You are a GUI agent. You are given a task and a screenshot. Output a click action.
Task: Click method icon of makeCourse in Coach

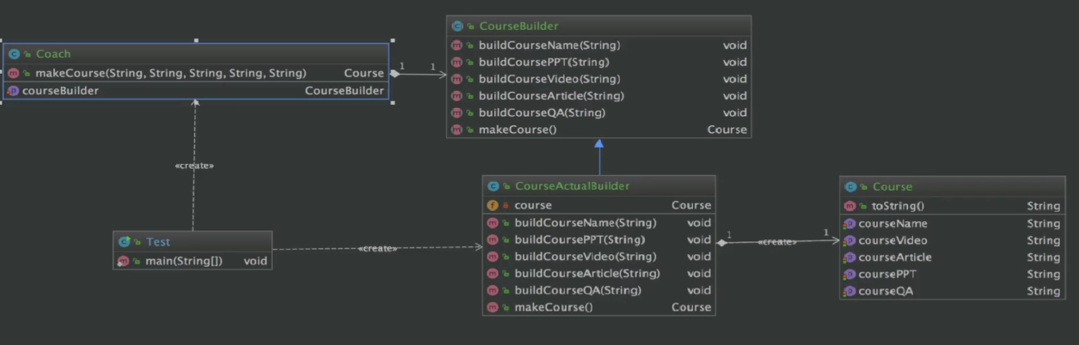click(14, 73)
